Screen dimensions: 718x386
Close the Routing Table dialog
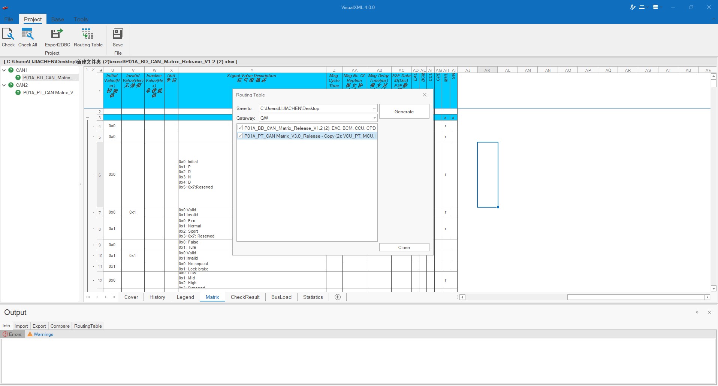425,95
